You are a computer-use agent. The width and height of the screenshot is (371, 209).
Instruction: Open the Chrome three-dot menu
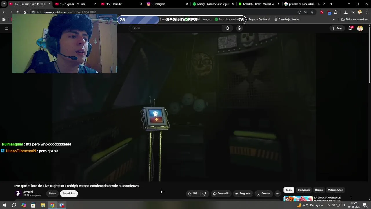click(x=367, y=12)
